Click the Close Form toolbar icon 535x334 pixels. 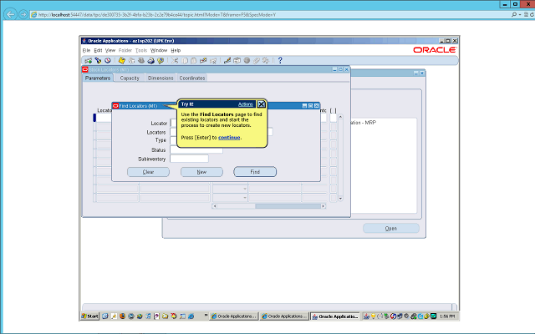pyautogui.click(x=160, y=61)
